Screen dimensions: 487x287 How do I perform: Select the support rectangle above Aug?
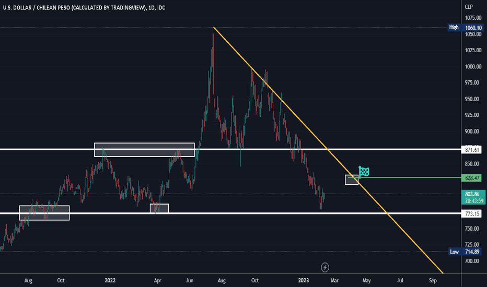click(x=44, y=213)
